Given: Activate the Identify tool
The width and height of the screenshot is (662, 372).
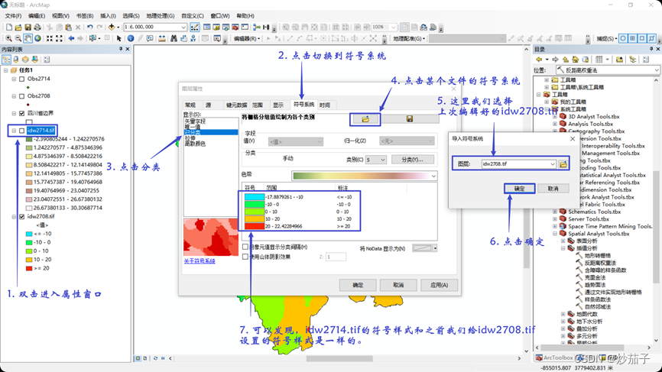Looking at the screenshot, I should [x=131, y=38].
